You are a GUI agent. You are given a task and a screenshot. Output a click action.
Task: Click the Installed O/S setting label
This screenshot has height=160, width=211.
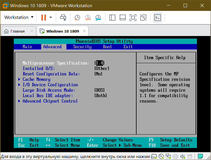(38, 69)
